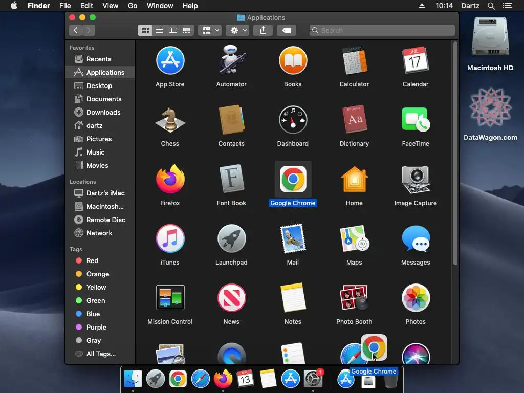Go forward in Finder history
The image size is (524, 393).
click(x=89, y=30)
